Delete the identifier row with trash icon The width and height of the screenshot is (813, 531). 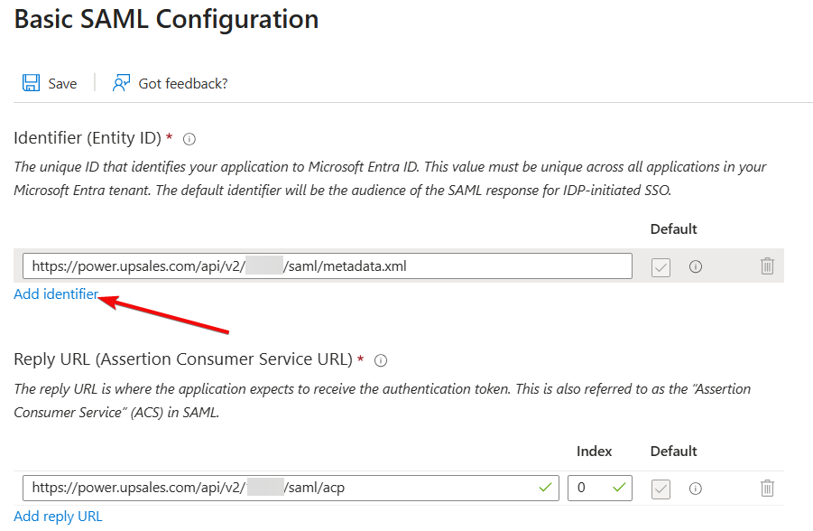point(767,265)
